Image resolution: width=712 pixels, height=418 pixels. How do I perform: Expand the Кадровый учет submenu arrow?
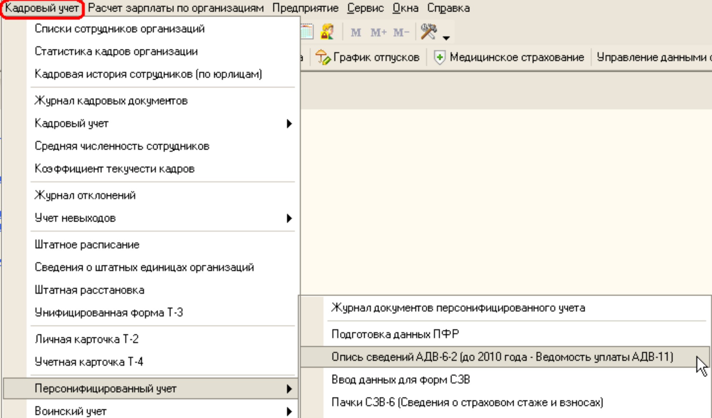coord(289,124)
